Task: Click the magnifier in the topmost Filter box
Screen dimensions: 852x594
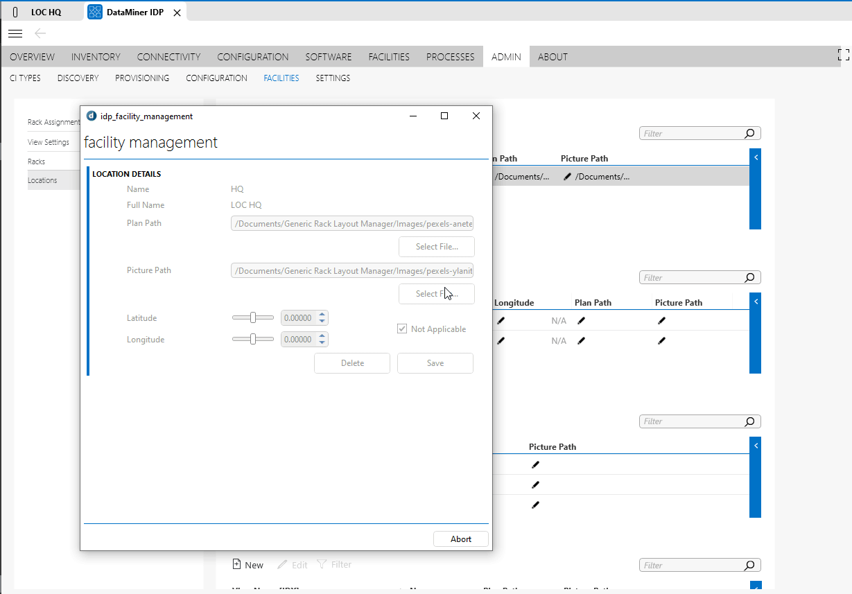Action: tap(749, 134)
